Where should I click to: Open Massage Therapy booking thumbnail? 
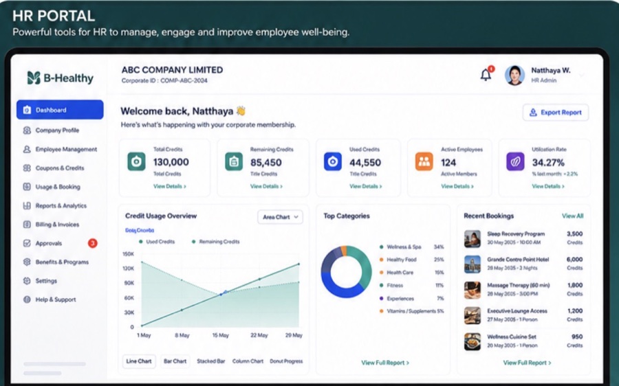pyautogui.click(x=472, y=290)
